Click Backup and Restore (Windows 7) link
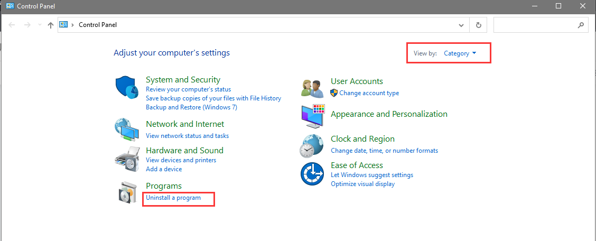 point(192,107)
